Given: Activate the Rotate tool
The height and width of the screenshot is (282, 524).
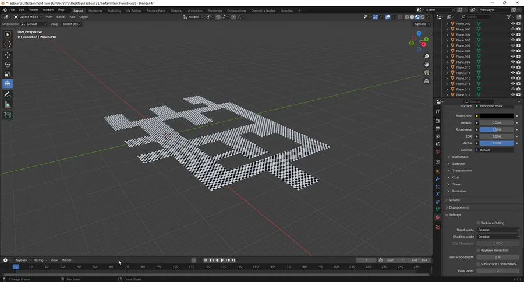Looking at the screenshot, I should click(8, 65).
